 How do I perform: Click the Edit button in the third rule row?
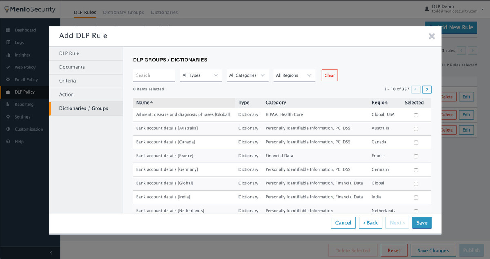pyautogui.click(x=466, y=130)
